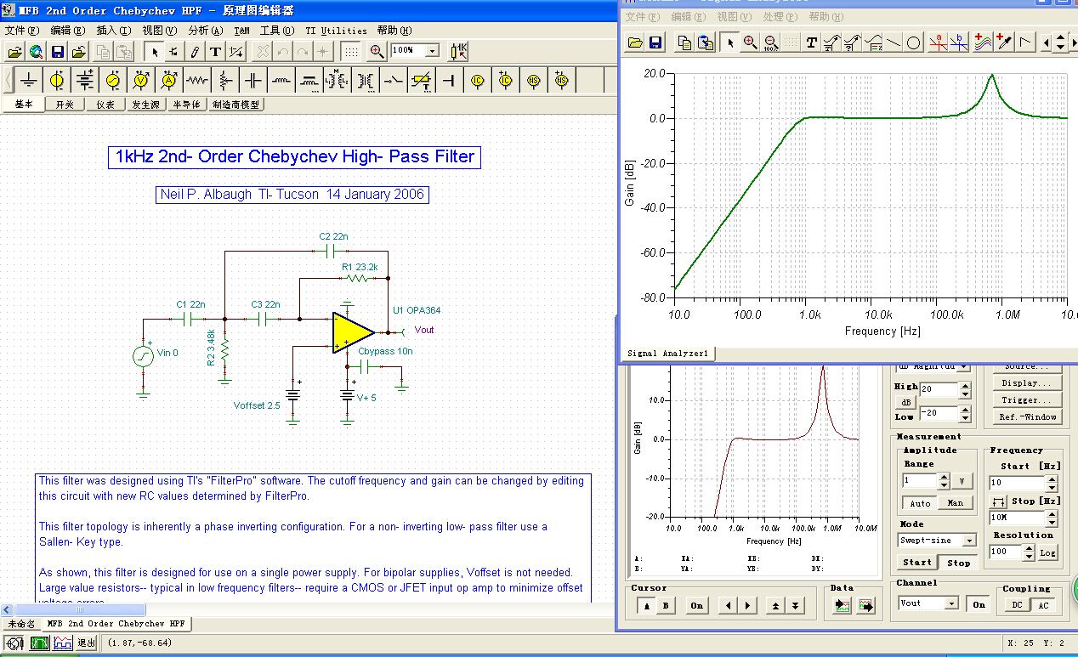Click the first Data export icon
The image size is (1078, 657).
click(843, 605)
